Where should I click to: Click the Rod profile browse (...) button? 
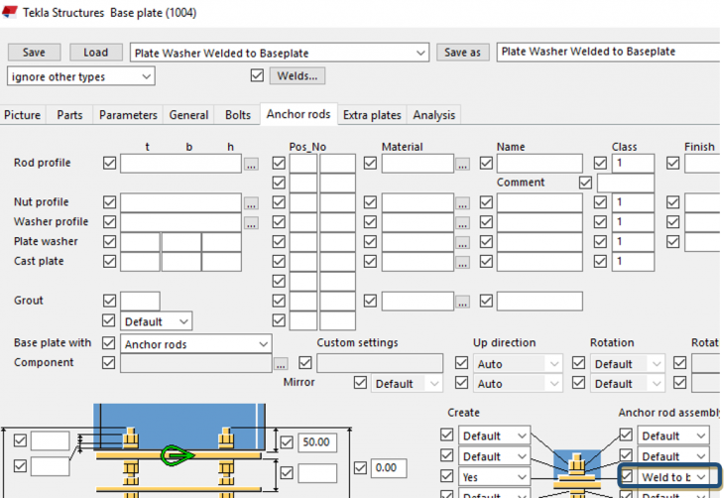point(251,164)
